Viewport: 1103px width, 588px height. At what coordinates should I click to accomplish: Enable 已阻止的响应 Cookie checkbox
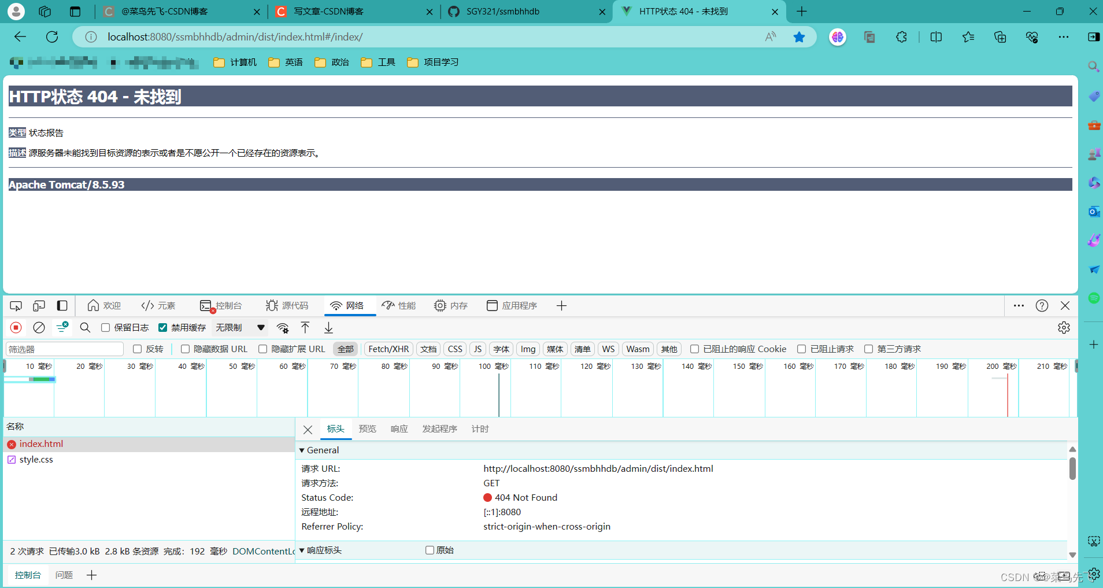694,349
